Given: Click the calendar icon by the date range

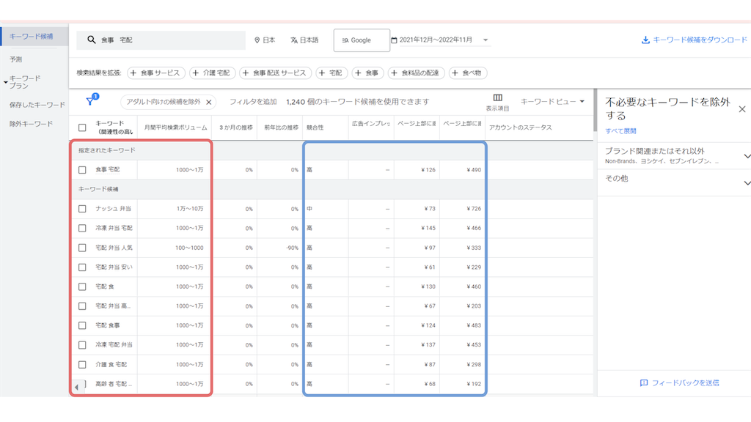Looking at the screenshot, I should click(x=394, y=40).
